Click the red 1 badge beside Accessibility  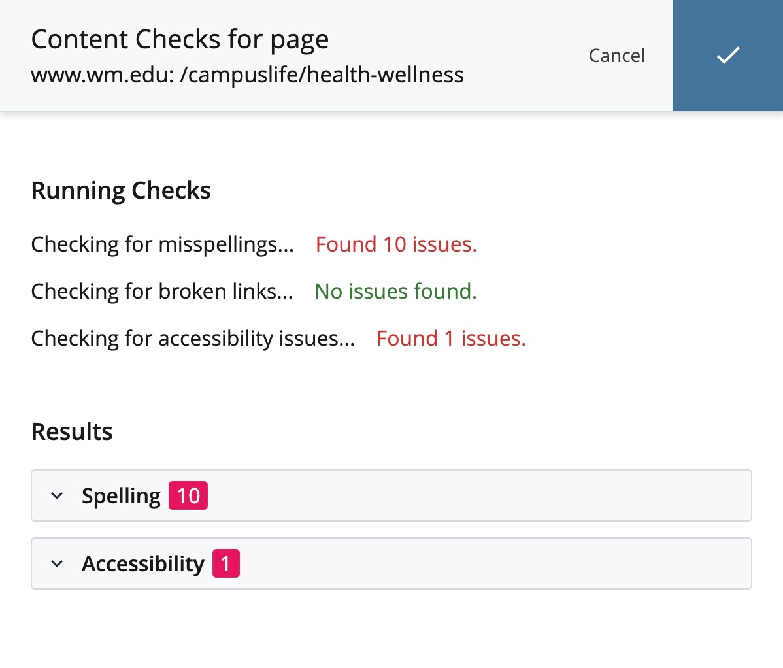[x=225, y=564]
